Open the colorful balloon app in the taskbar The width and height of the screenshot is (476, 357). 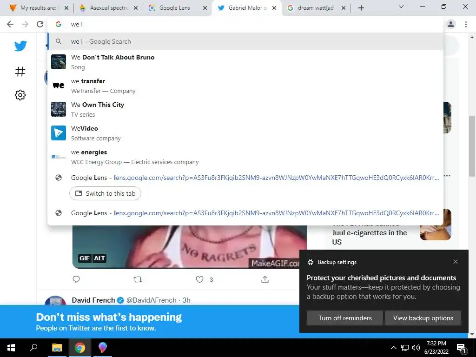coord(103,348)
